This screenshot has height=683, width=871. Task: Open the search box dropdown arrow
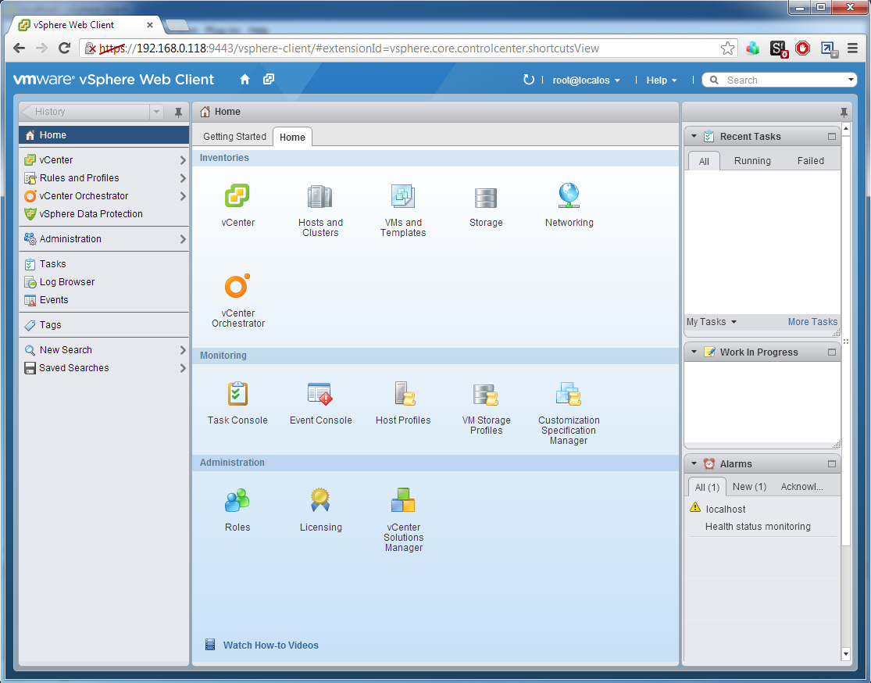click(851, 80)
